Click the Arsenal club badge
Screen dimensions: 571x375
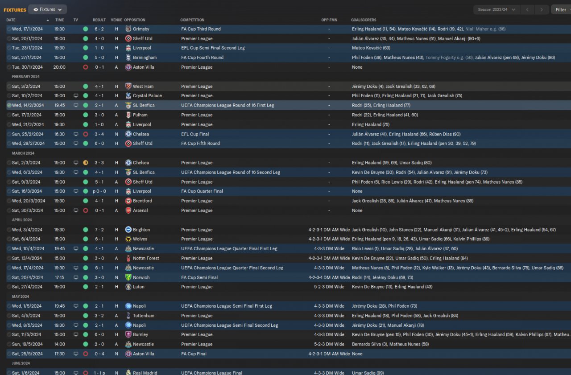[x=128, y=210]
